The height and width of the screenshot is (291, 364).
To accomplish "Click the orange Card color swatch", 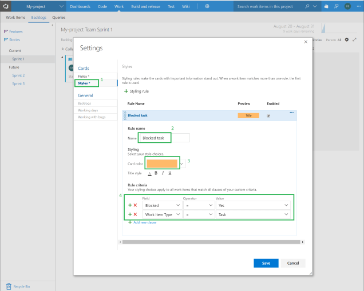I will point(162,164).
